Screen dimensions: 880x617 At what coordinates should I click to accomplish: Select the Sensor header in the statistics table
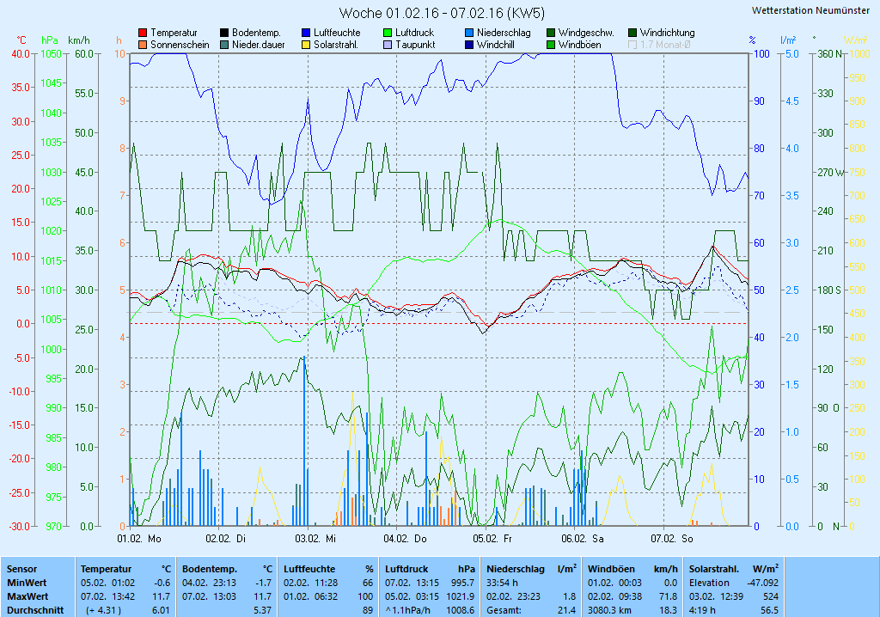pos(22,569)
